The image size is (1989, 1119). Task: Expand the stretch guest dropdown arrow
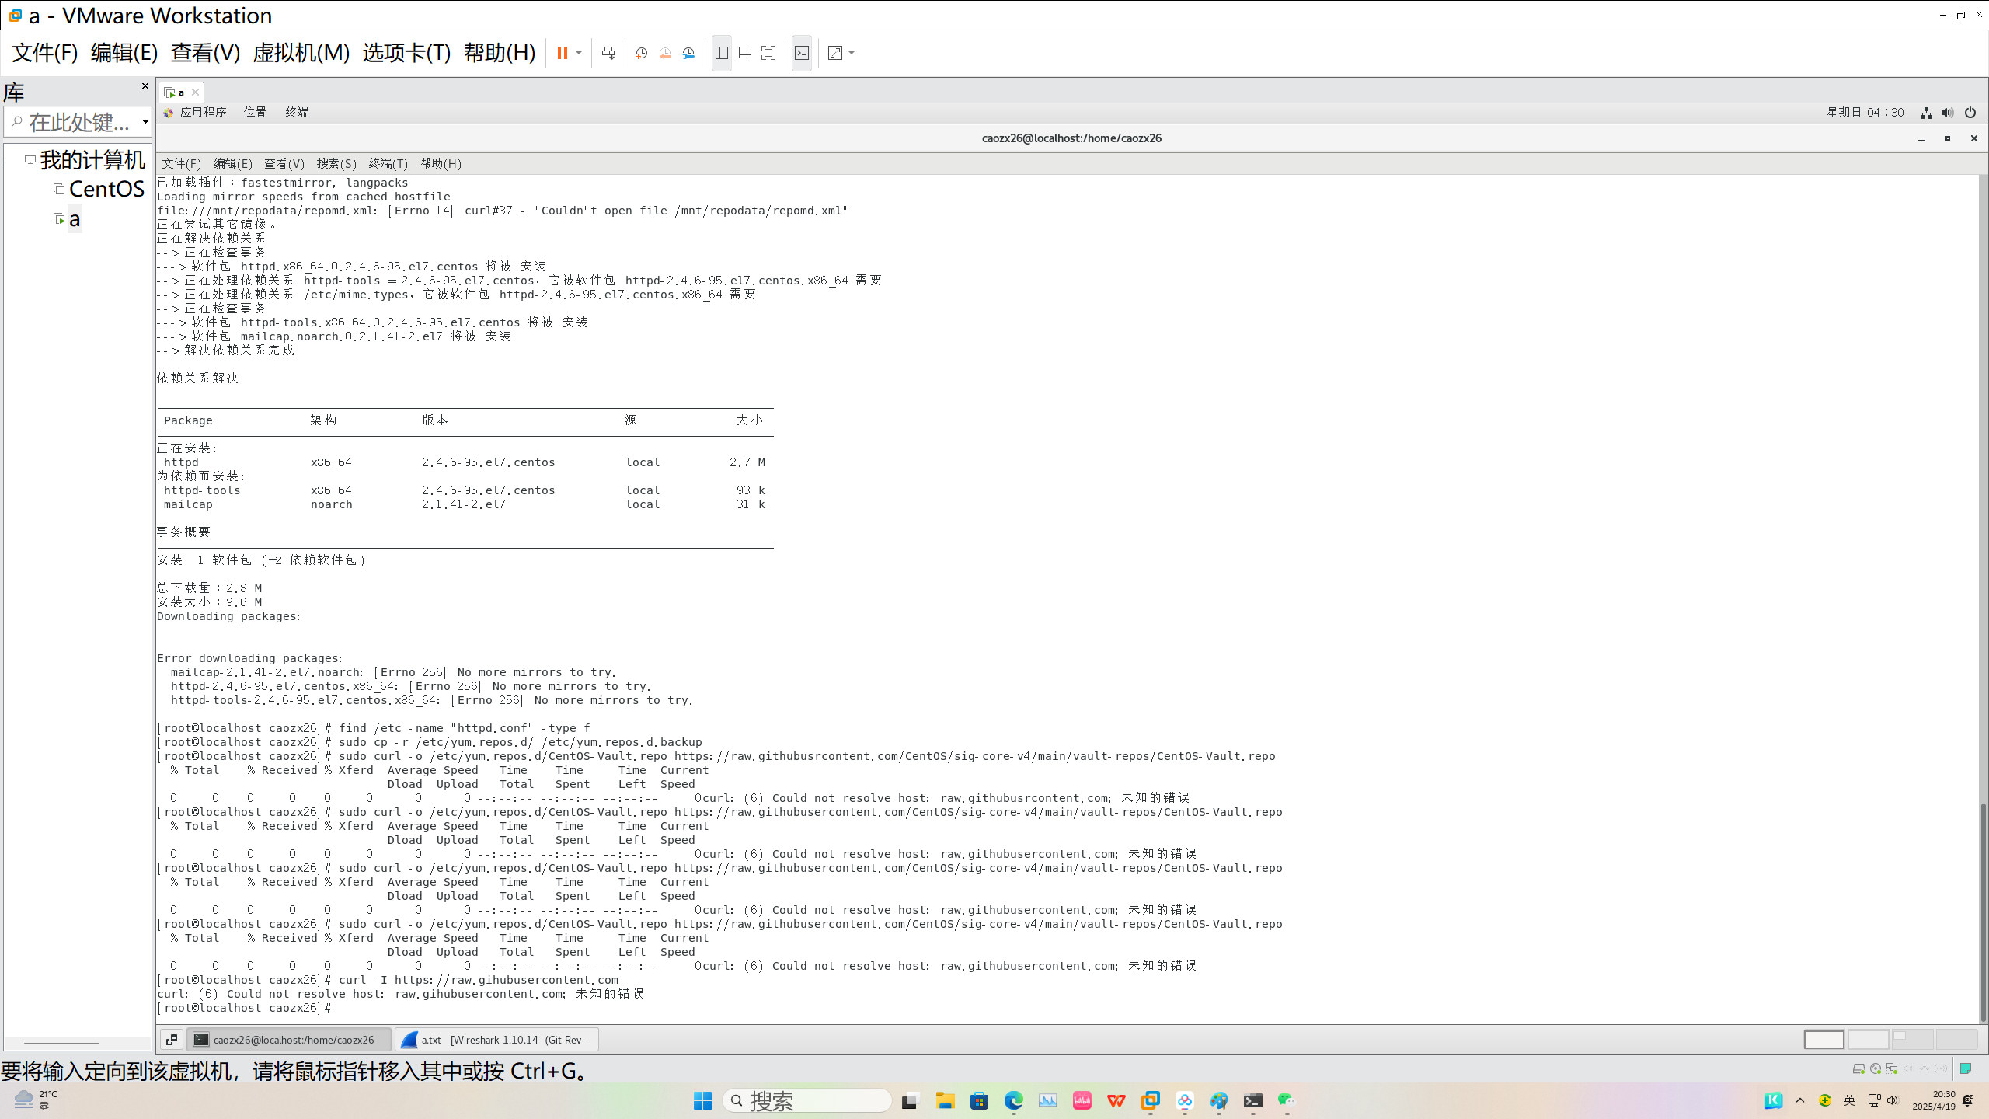click(x=852, y=53)
